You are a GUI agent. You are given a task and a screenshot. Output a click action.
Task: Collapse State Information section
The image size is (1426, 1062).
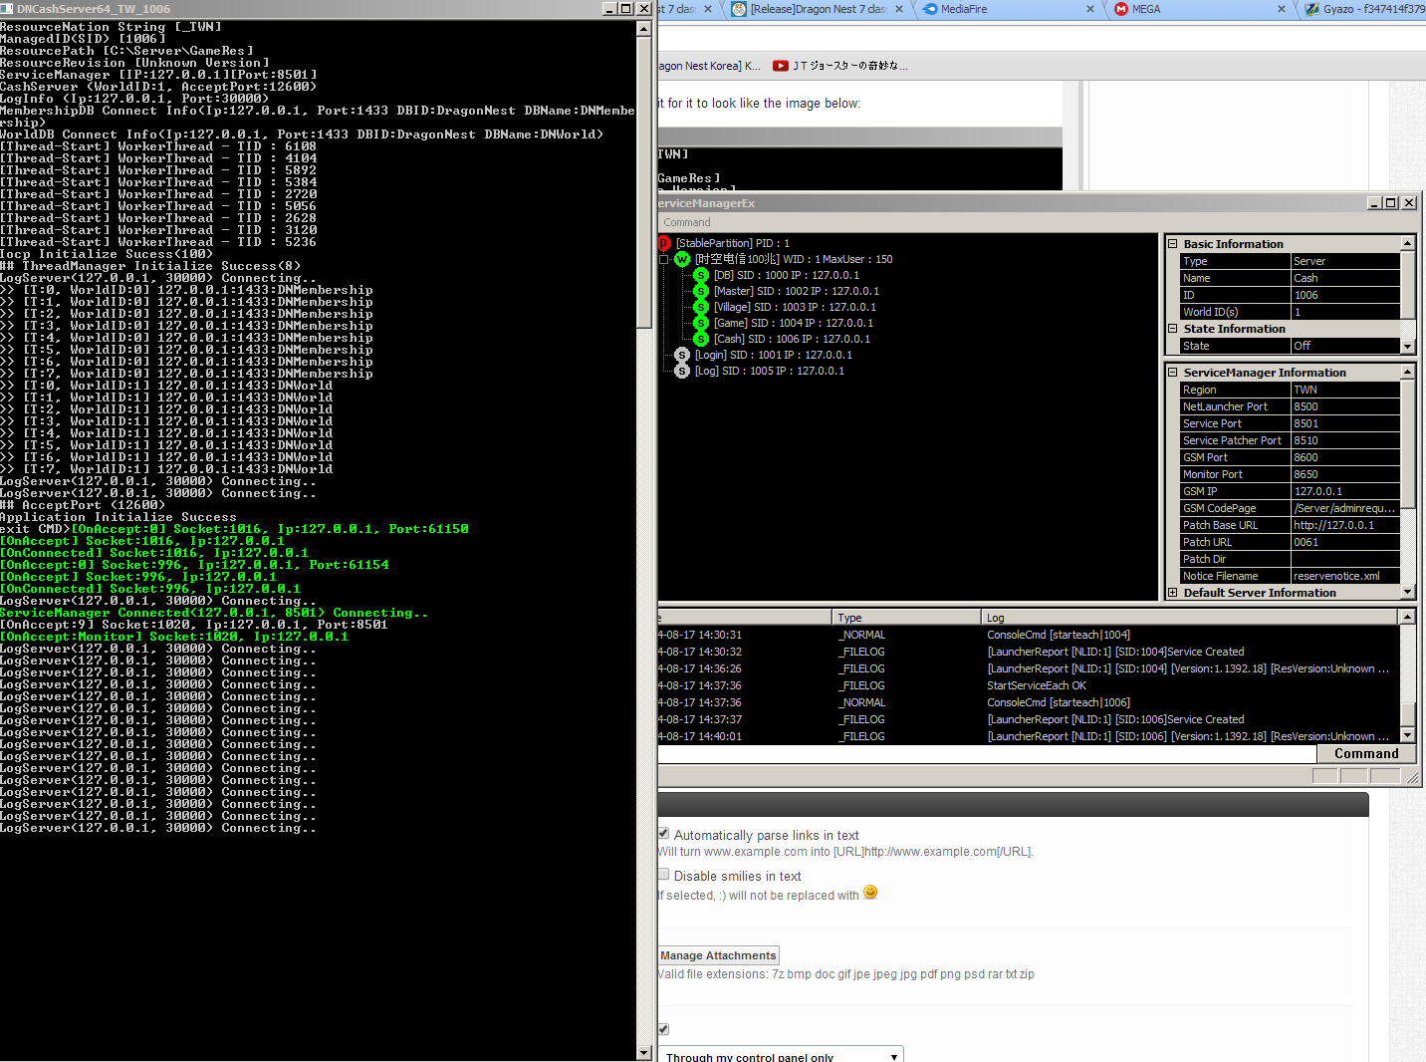(x=1173, y=329)
